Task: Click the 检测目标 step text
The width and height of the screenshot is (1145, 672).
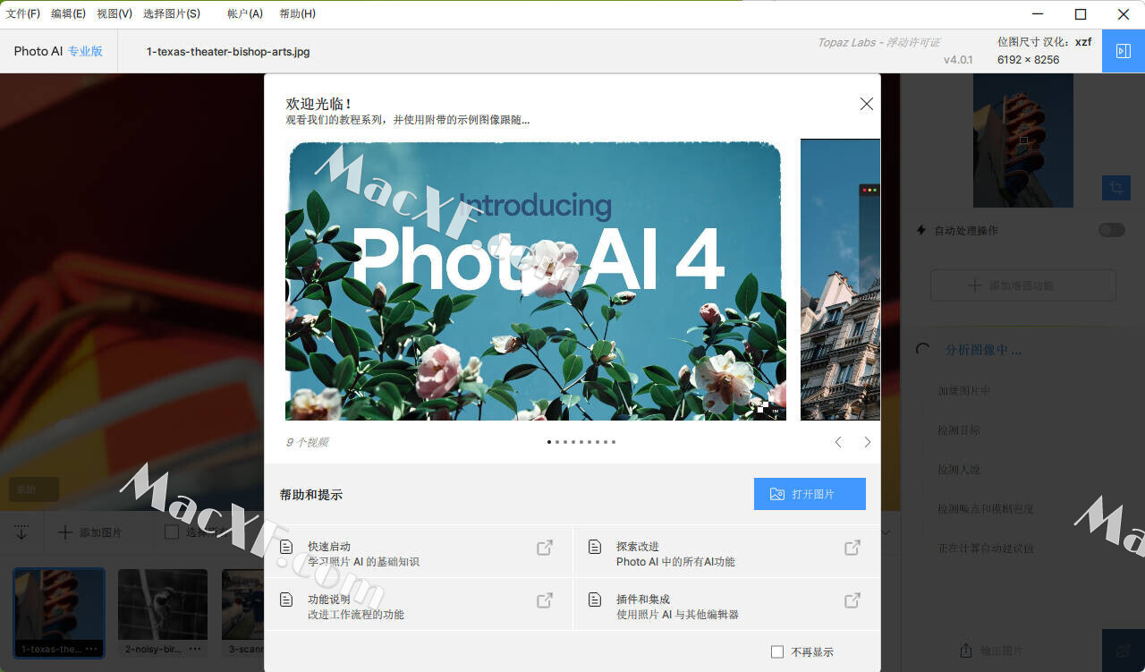Action: 959,430
